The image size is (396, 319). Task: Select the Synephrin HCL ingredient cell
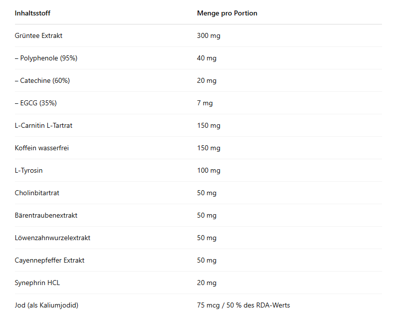37,283
